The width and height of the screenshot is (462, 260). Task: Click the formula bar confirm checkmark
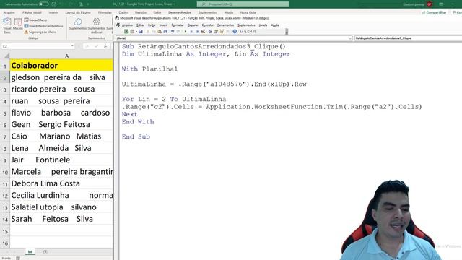[x=96, y=46]
